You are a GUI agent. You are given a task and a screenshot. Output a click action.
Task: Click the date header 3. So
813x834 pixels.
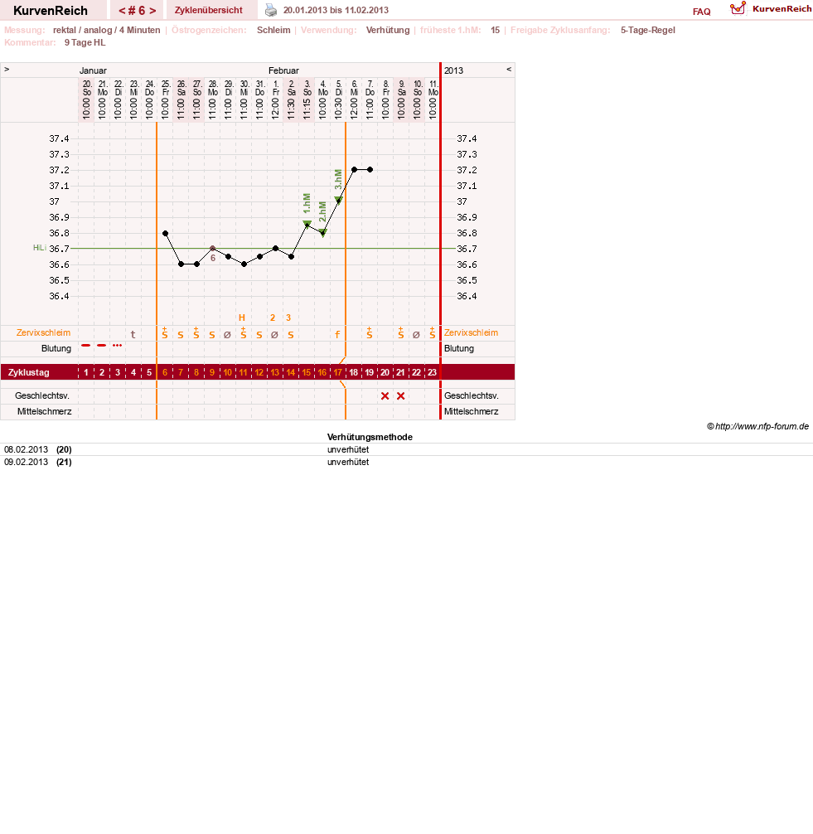tap(307, 99)
